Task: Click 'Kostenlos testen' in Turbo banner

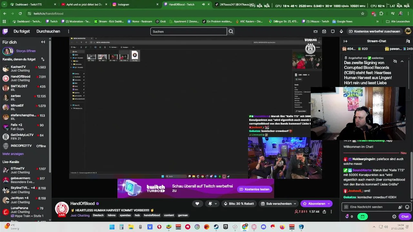Action: pos(254,189)
